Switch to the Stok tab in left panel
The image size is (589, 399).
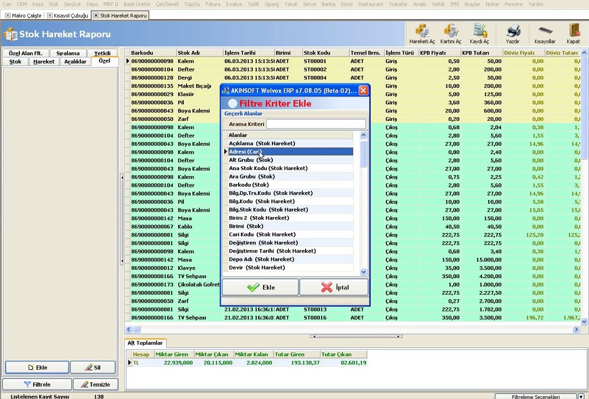click(15, 62)
